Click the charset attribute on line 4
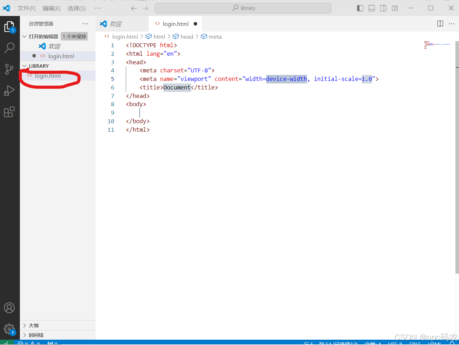Viewport: 459px width, 345px height. [172, 70]
